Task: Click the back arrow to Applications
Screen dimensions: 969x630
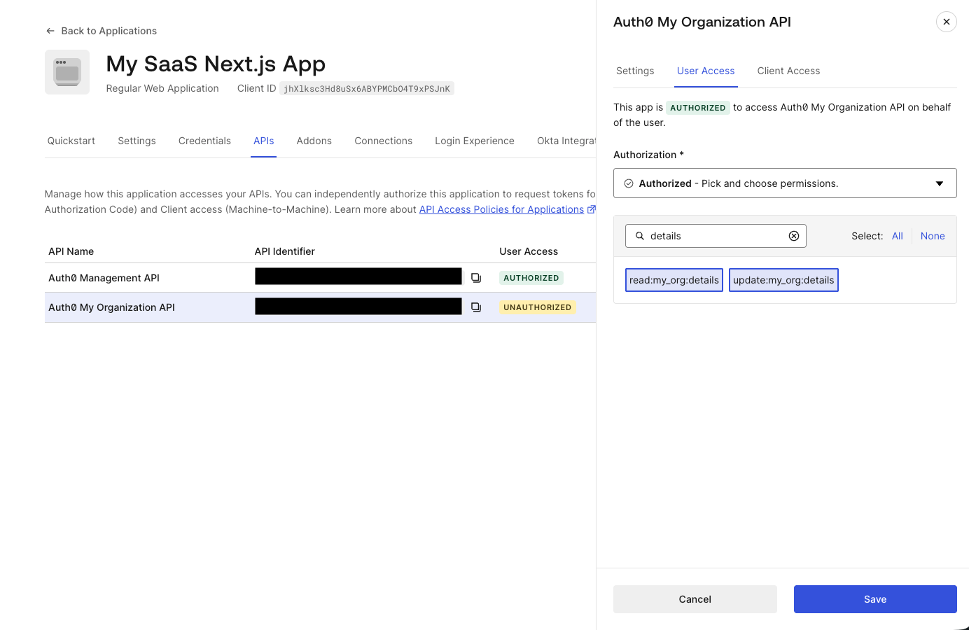Action: [49, 31]
